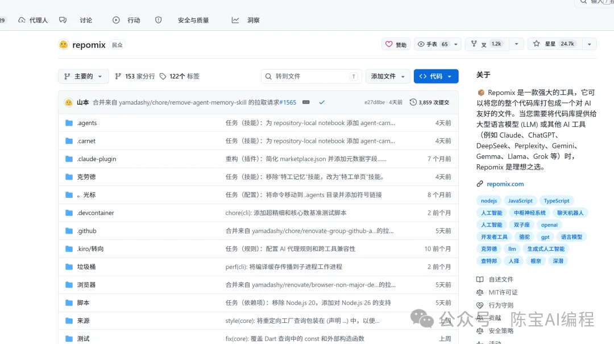Open the 来源 folder row
Image resolution: width=614 pixels, height=344 pixels.
[x=259, y=321]
